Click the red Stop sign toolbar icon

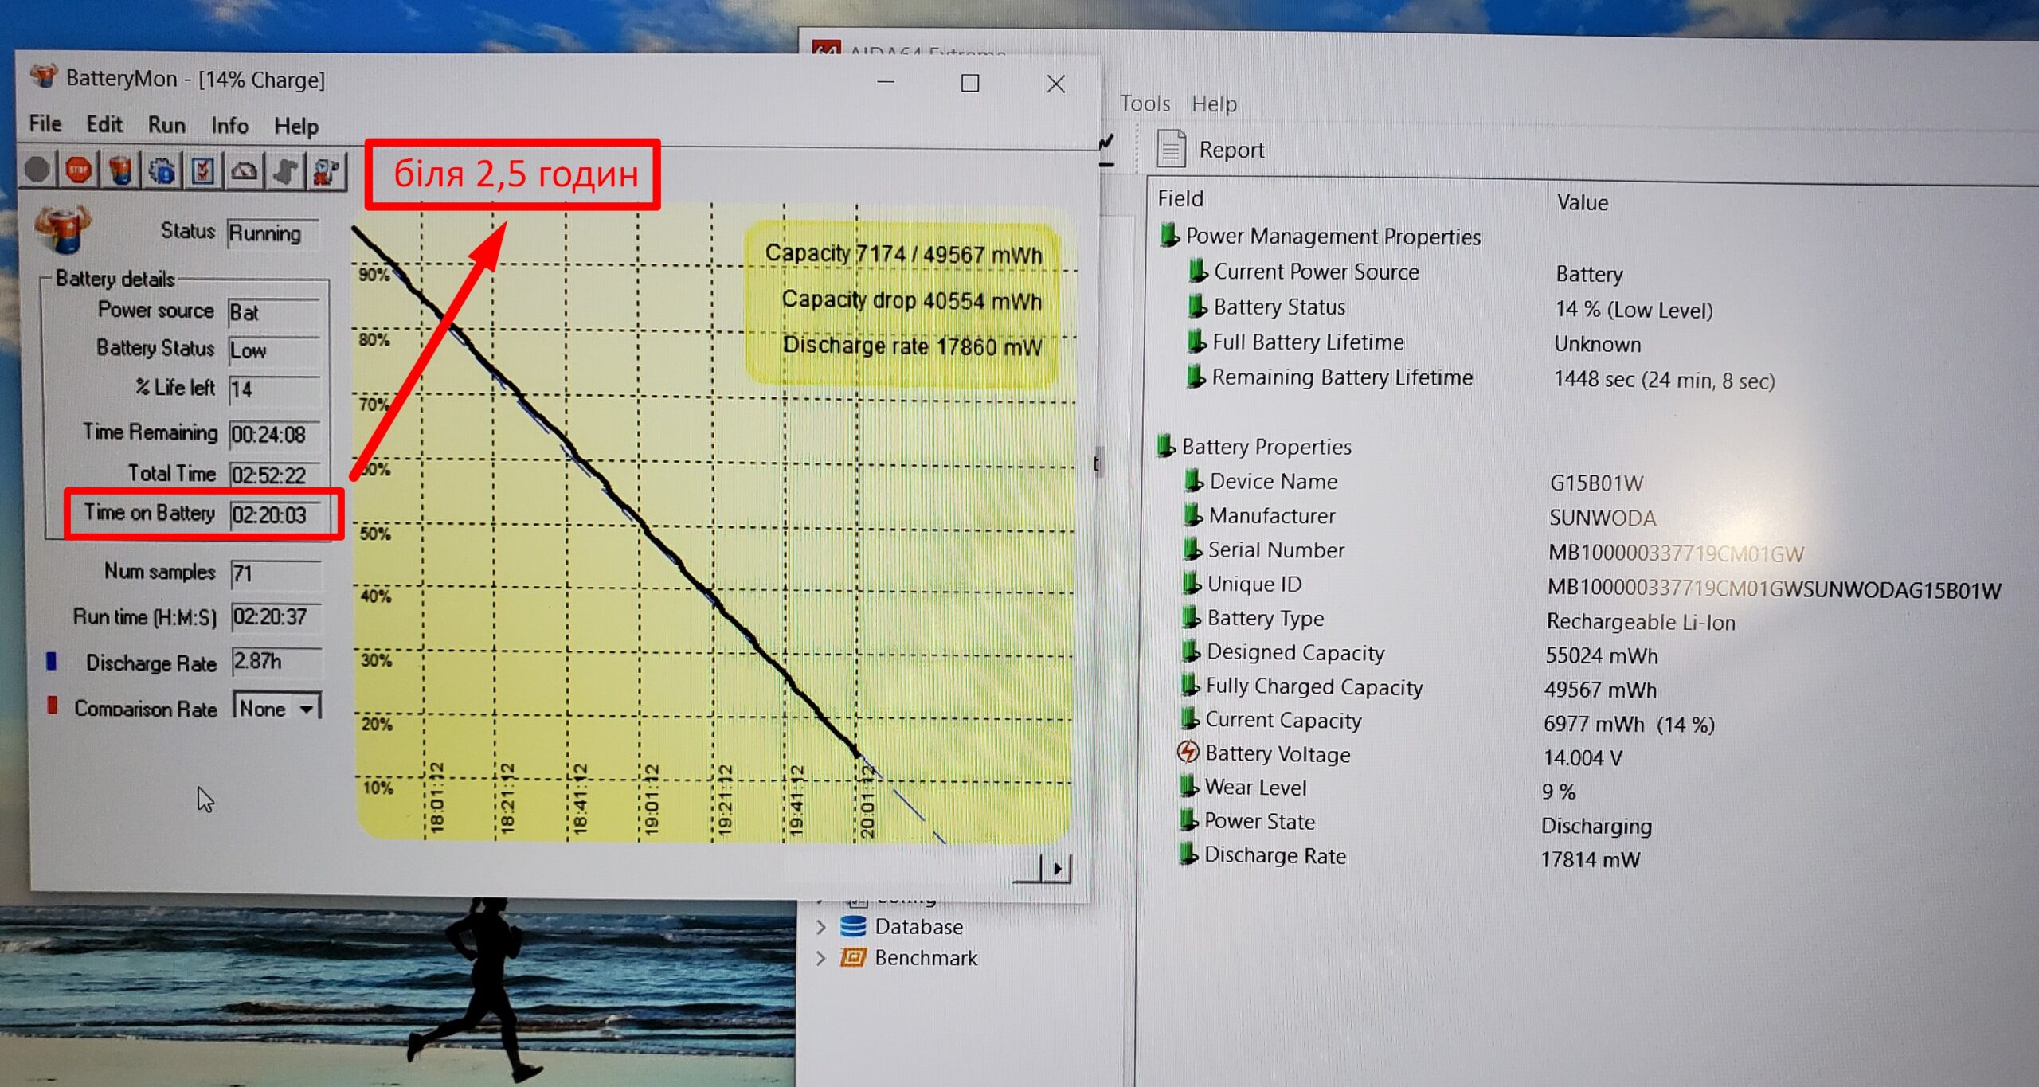click(78, 170)
